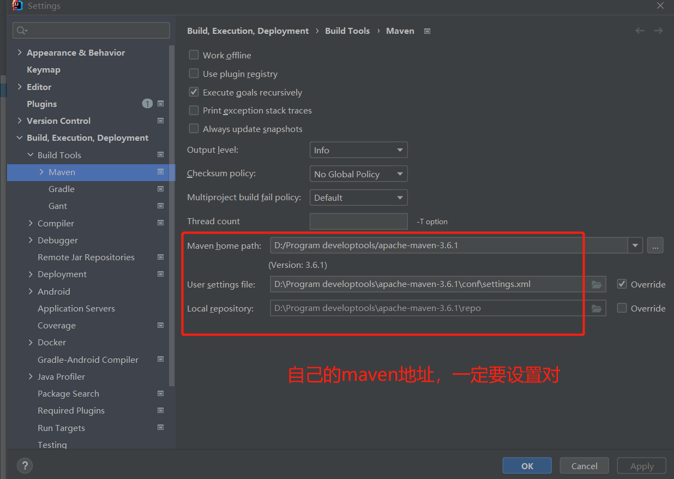The height and width of the screenshot is (479, 674).
Task: Browse folder for User settings file
Action: (x=597, y=284)
